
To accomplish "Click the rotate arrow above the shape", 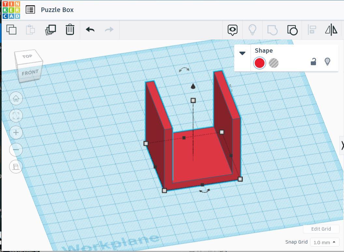I will (184, 69).
